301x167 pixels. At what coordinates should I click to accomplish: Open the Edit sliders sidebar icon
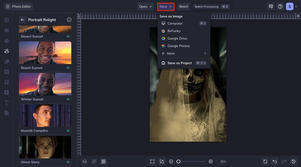coord(6,31)
